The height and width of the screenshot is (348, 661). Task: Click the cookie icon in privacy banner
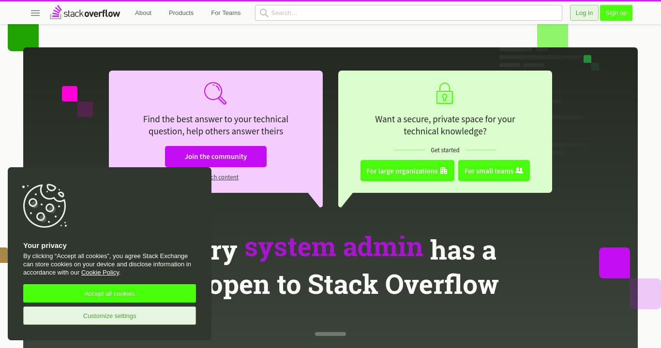45,205
